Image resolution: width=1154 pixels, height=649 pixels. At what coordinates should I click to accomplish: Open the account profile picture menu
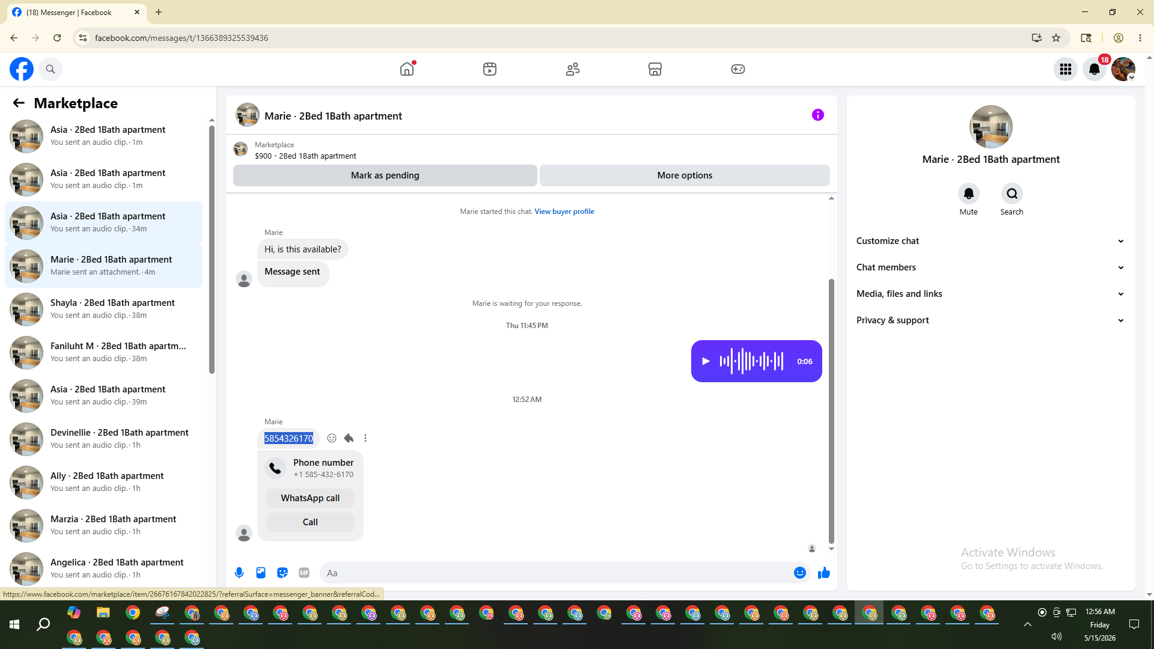click(1123, 69)
